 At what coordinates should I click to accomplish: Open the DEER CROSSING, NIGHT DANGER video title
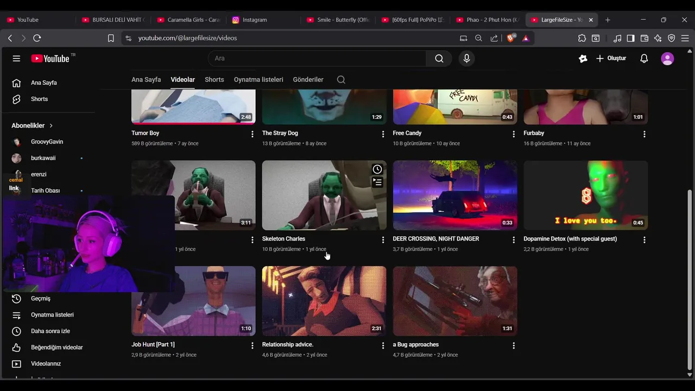[436, 239]
